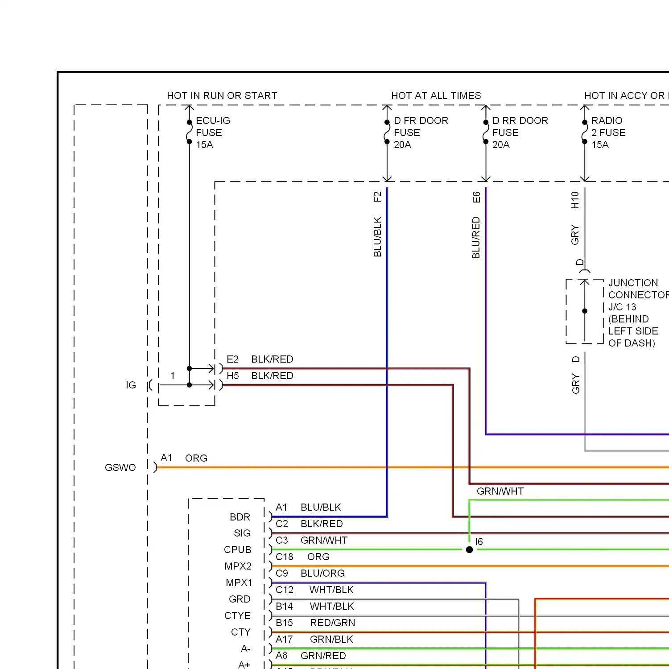
Task: Click the BDR terminal name
Action: coord(240,517)
